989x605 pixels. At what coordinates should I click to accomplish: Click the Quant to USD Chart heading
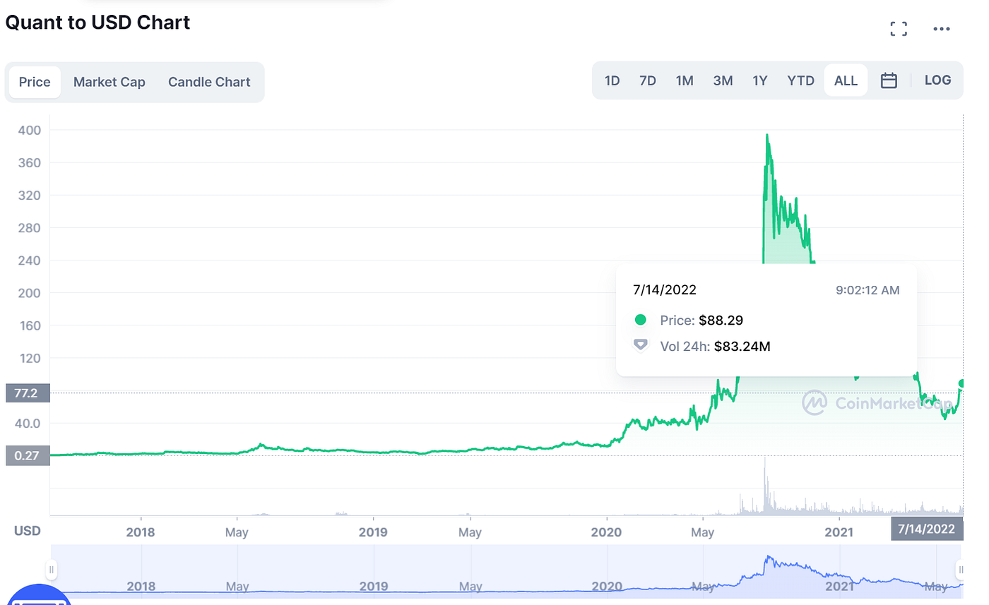pos(97,23)
